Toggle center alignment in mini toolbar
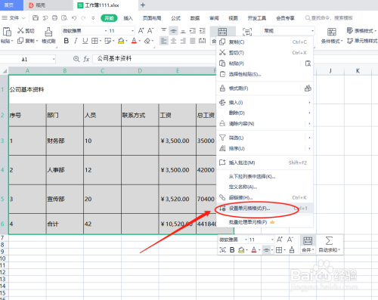This screenshot has width=378, height=300. 267,250
